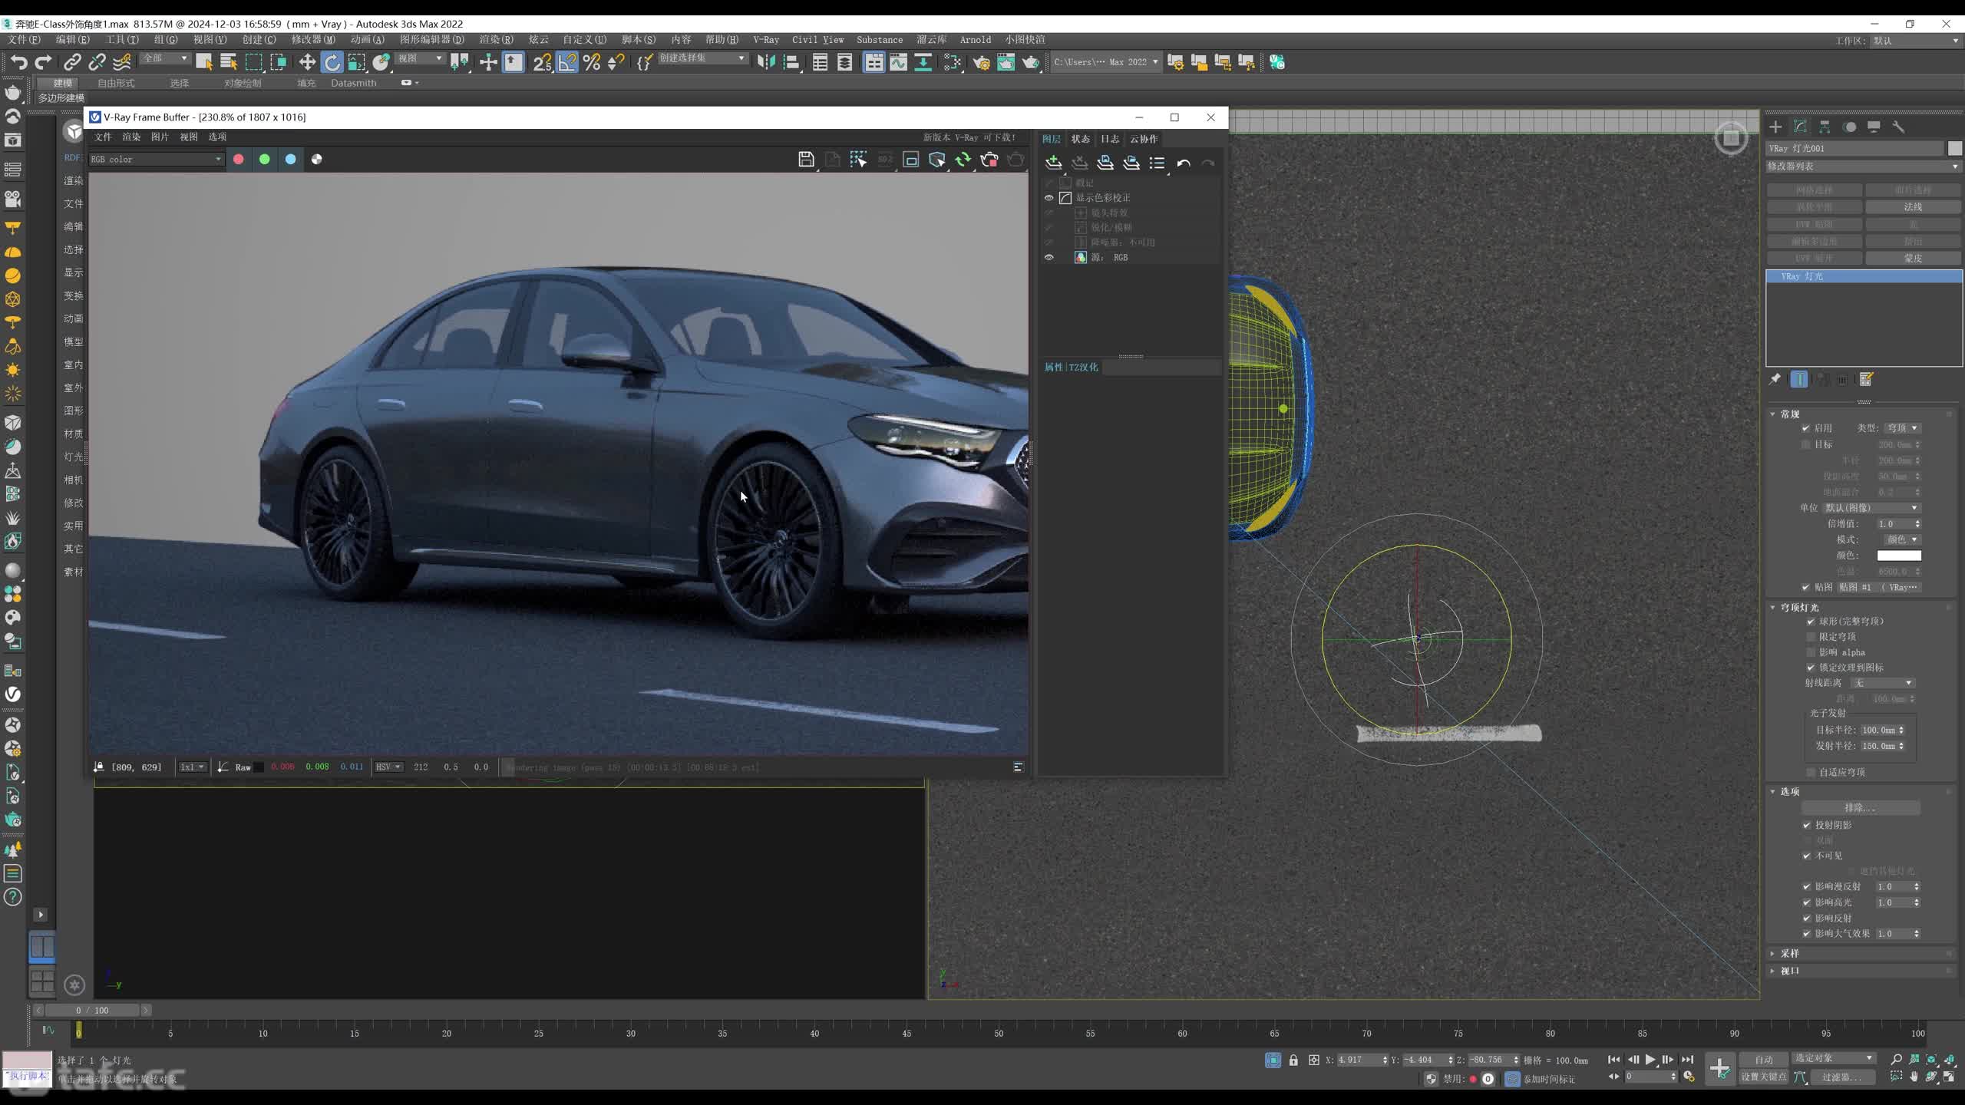Undo the last layer change in VFB

click(1183, 163)
